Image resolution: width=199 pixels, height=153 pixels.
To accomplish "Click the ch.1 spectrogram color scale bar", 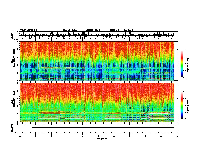I will click(182, 64).
